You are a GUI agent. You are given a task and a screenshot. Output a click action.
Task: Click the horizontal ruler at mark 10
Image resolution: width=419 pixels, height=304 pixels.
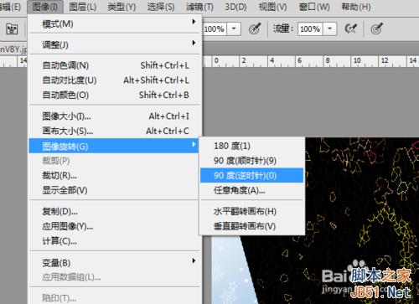(x=357, y=60)
